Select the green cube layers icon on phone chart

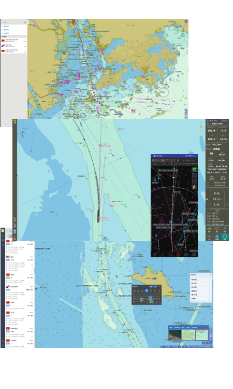click(x=194, y=169)
